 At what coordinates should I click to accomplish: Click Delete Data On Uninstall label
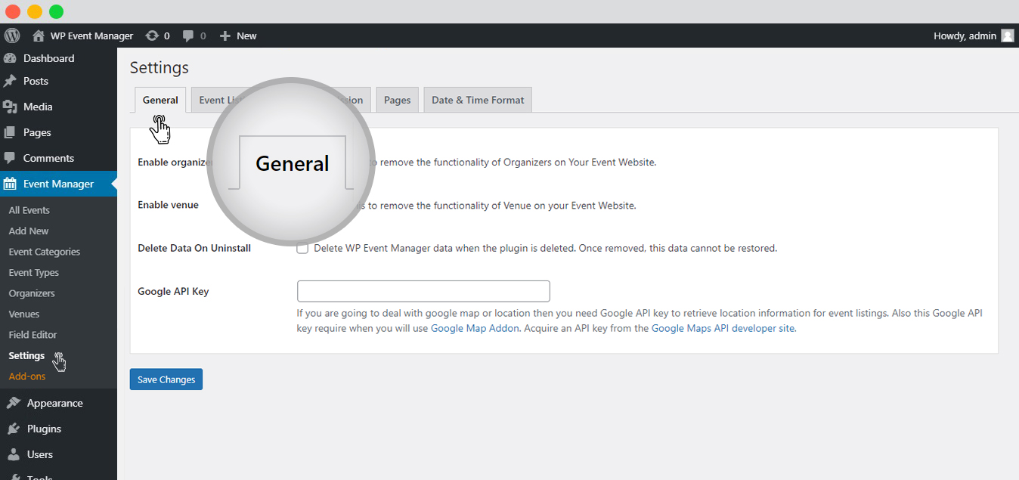tap(194, 248)
